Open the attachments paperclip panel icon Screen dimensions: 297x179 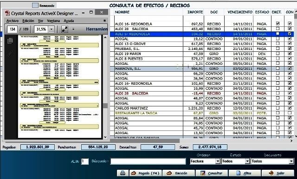click(10, 53)
